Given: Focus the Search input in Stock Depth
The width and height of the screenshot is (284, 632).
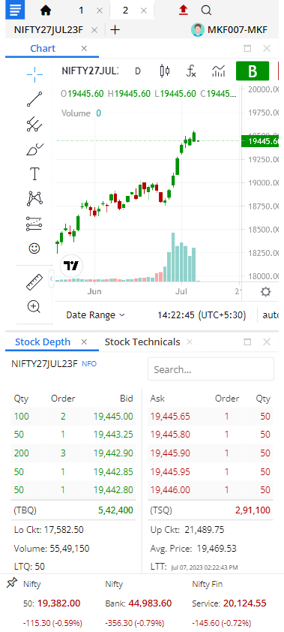Looking at the screenshot, I should 211,369.
